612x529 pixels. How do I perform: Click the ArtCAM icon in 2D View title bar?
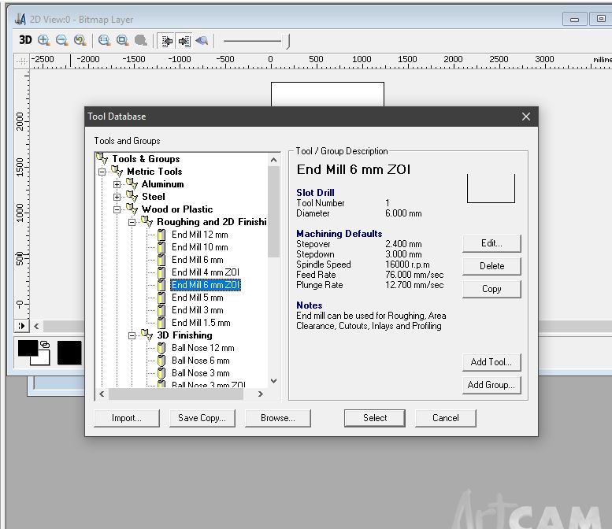(x=20, y=19)
